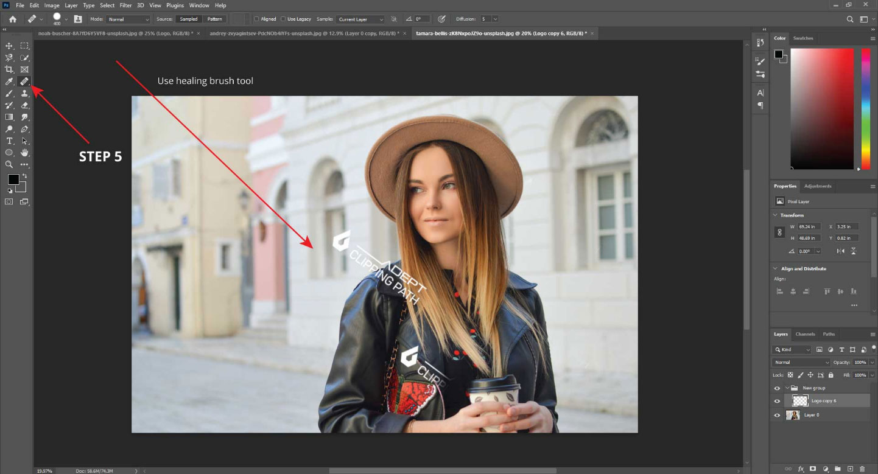Toggle the width-height link in Transform
The height and width of the screenshot is (474, 878).
click(779, 232)
